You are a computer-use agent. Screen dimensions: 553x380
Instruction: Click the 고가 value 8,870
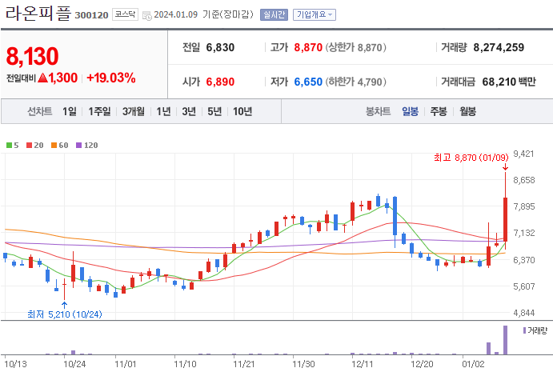(x=308, y=47)
